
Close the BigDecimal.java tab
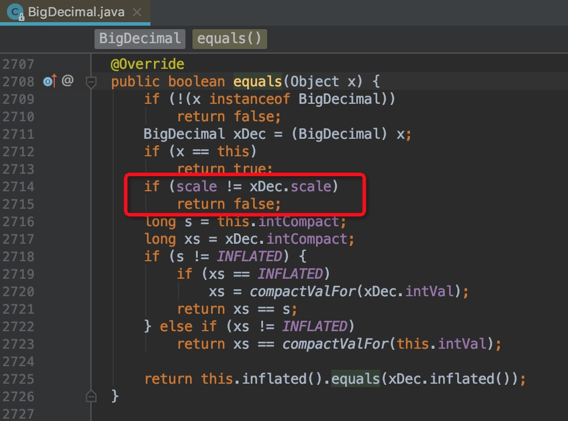tap(137, 12)
